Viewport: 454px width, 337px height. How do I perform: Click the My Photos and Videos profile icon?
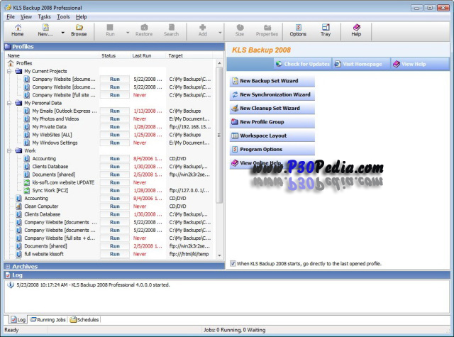coord(27,118)
